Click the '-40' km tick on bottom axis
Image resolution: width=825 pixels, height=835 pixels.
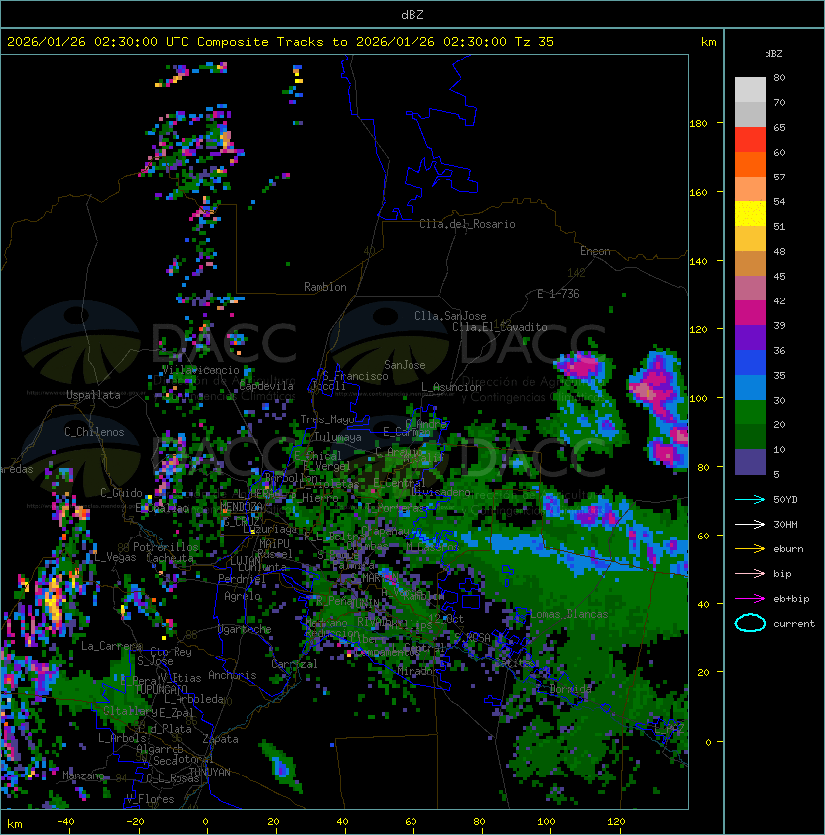[x=65, y=822]
